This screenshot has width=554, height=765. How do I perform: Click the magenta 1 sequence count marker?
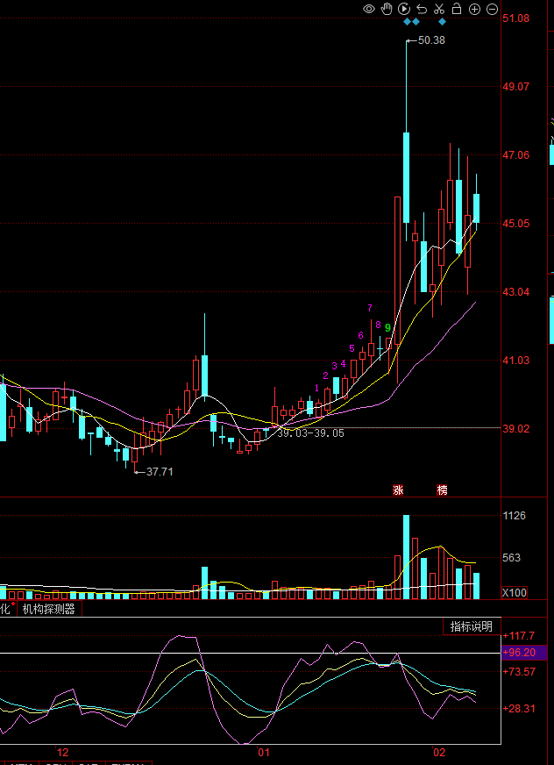[x=317, y=388]
